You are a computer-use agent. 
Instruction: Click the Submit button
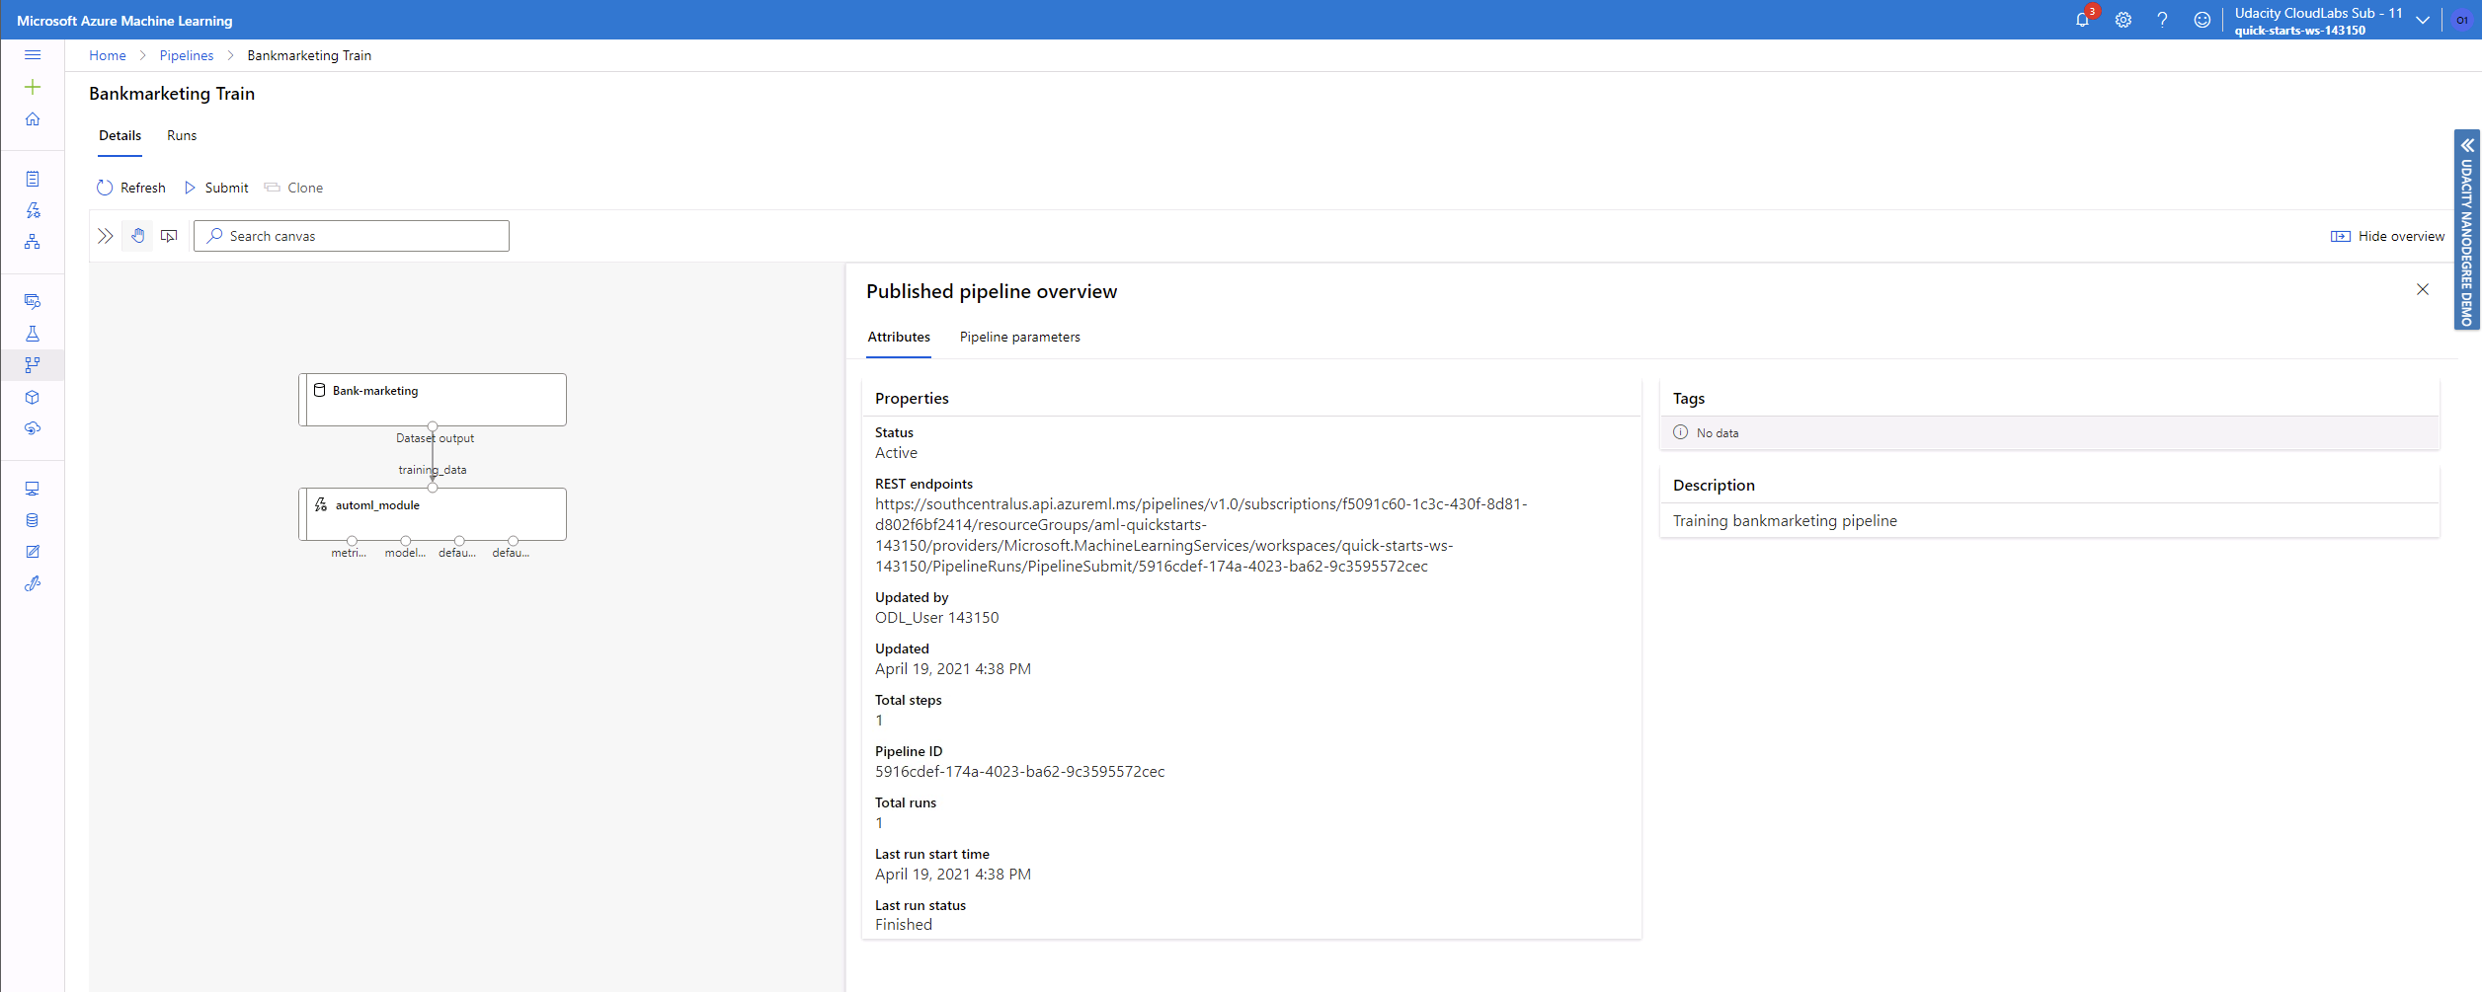point(216,188)
